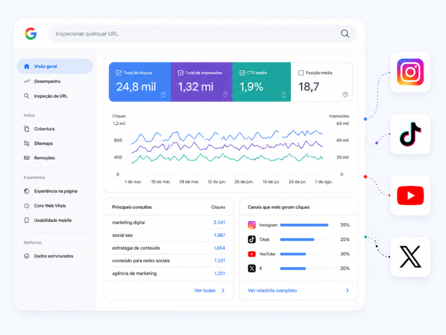Click the large YouTube app tile
The height and width of the screenshot is (335, 446).
(410, 195)
